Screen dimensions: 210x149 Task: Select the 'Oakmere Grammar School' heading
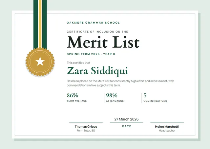[x=93, y=23]
